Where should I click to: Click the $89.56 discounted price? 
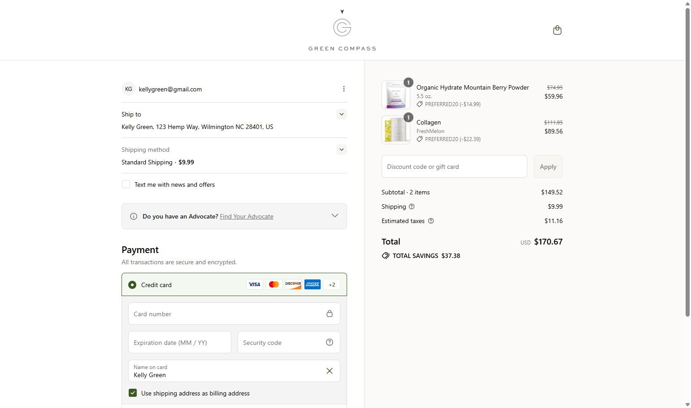pyautogui.click(x=553, y=131)
